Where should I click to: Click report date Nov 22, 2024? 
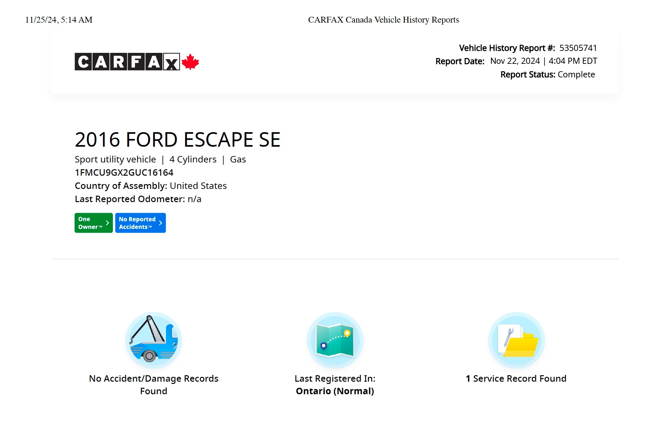pyautogui.click(x=515, y=61)
